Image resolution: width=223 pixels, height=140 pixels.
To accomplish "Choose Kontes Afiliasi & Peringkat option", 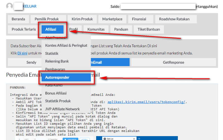I will click(x=66, y=45).
